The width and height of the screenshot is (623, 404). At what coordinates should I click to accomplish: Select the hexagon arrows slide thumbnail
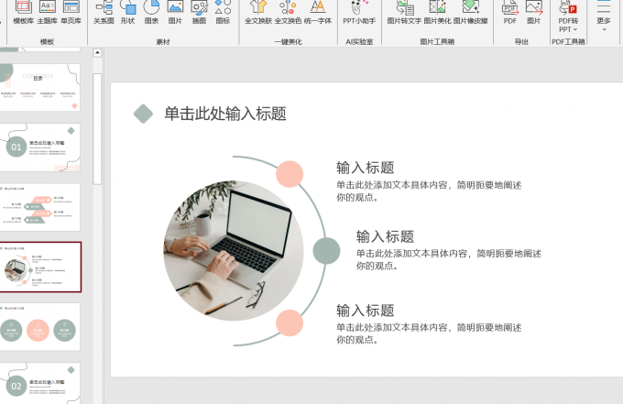(39, 207)
